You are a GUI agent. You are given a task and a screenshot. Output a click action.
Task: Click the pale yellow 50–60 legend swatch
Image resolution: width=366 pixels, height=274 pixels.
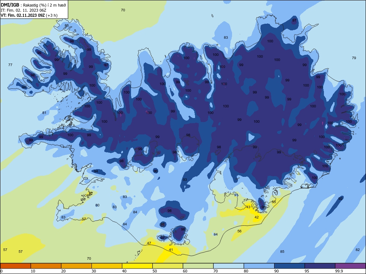tap(168, 266)
